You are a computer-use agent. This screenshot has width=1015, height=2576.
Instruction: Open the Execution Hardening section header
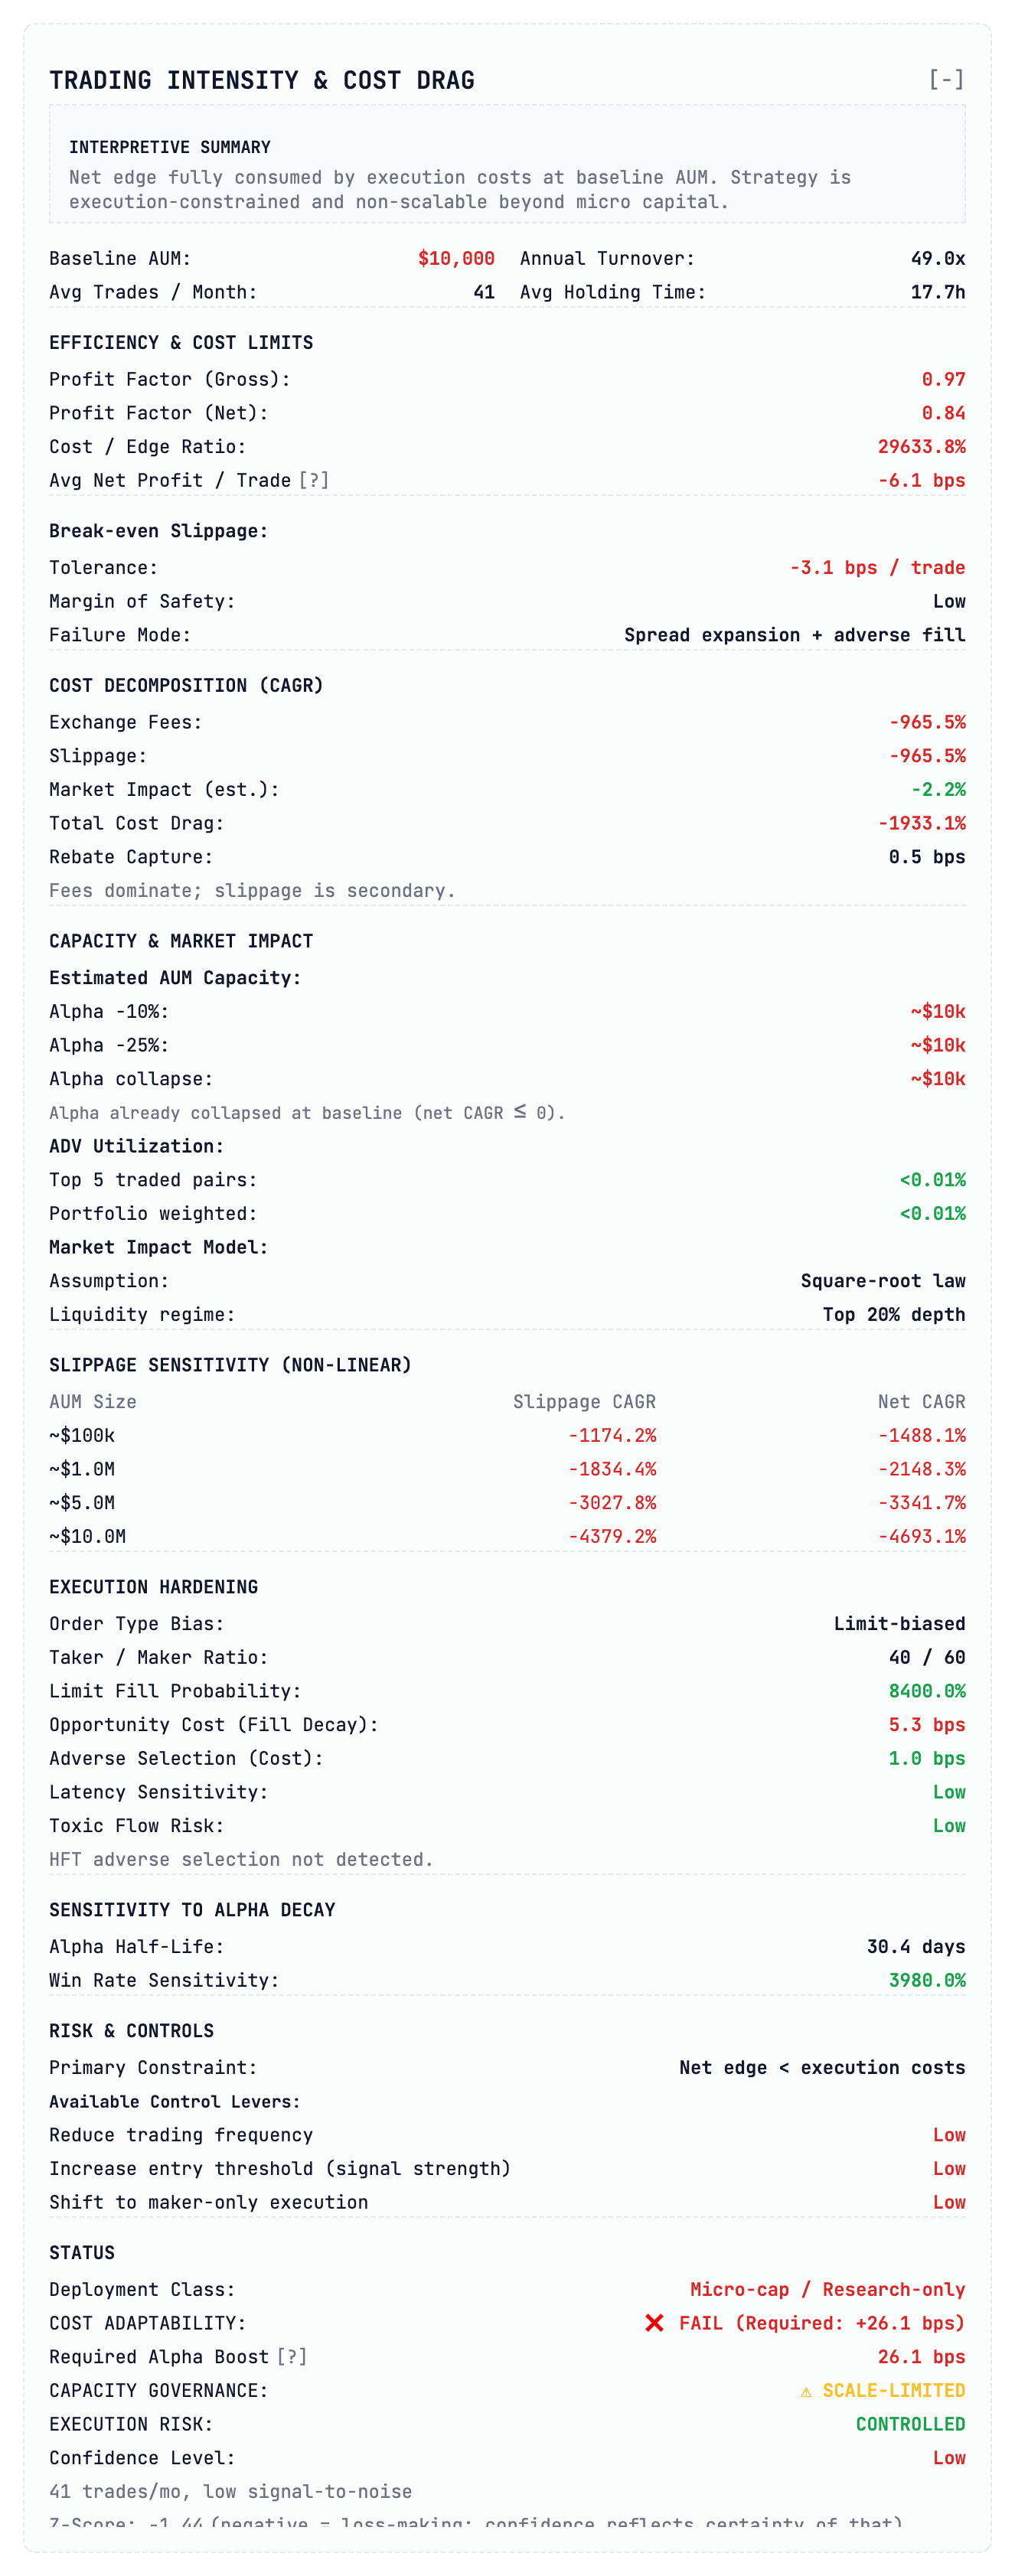point(153,1586)
